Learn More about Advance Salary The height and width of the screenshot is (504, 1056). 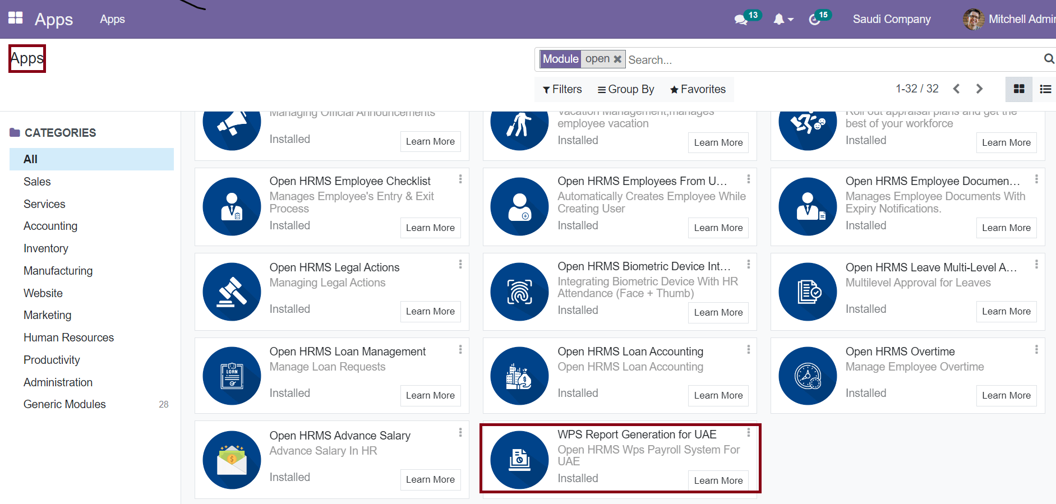(431, 479)
